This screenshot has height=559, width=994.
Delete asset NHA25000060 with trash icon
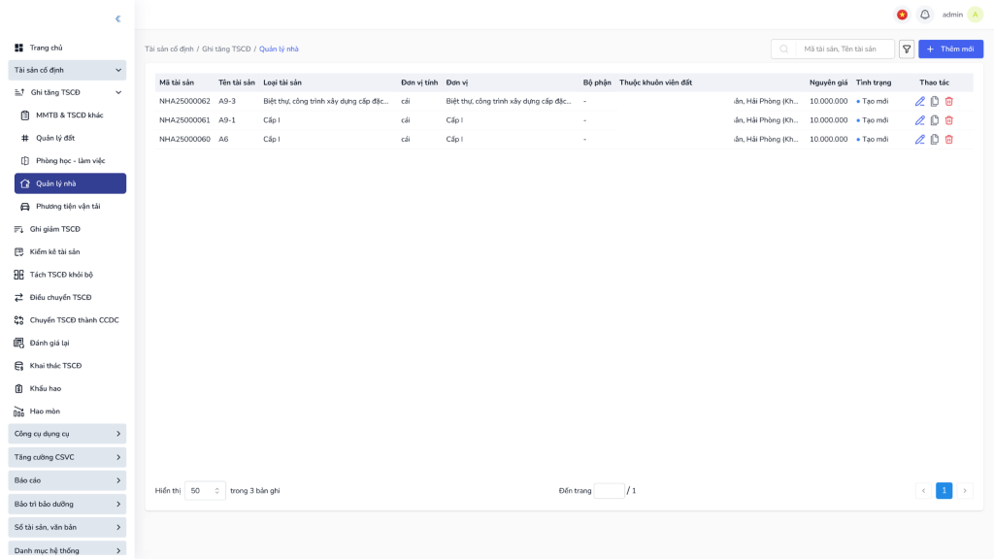(949, 140)
